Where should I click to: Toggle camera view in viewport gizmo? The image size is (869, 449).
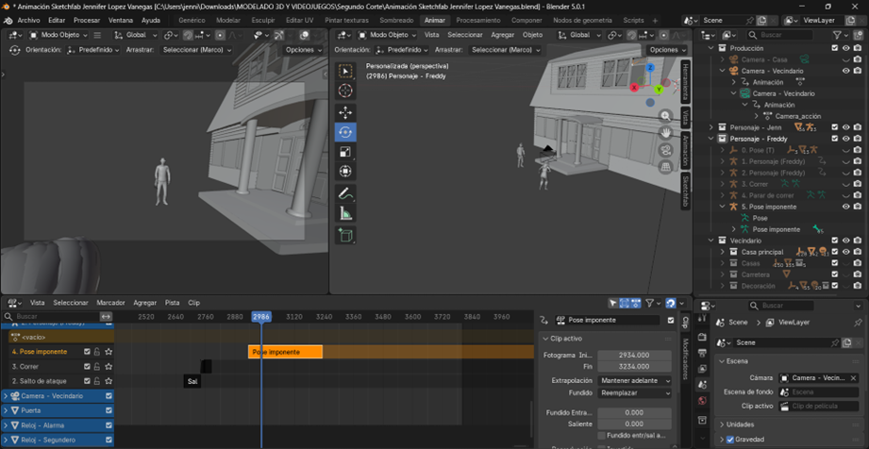point(665,149)
